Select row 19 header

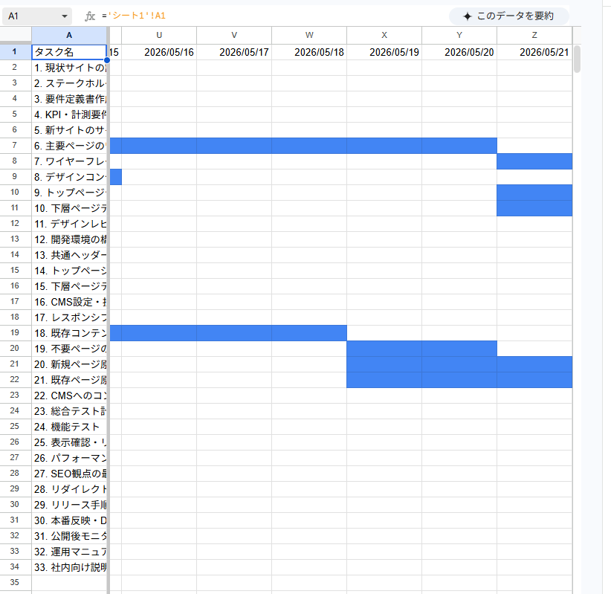(x=15, y=333)
